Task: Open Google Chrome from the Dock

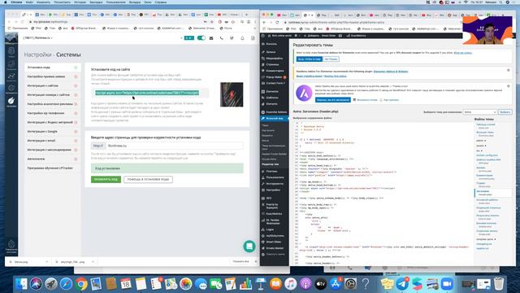Action: [81, 284]
